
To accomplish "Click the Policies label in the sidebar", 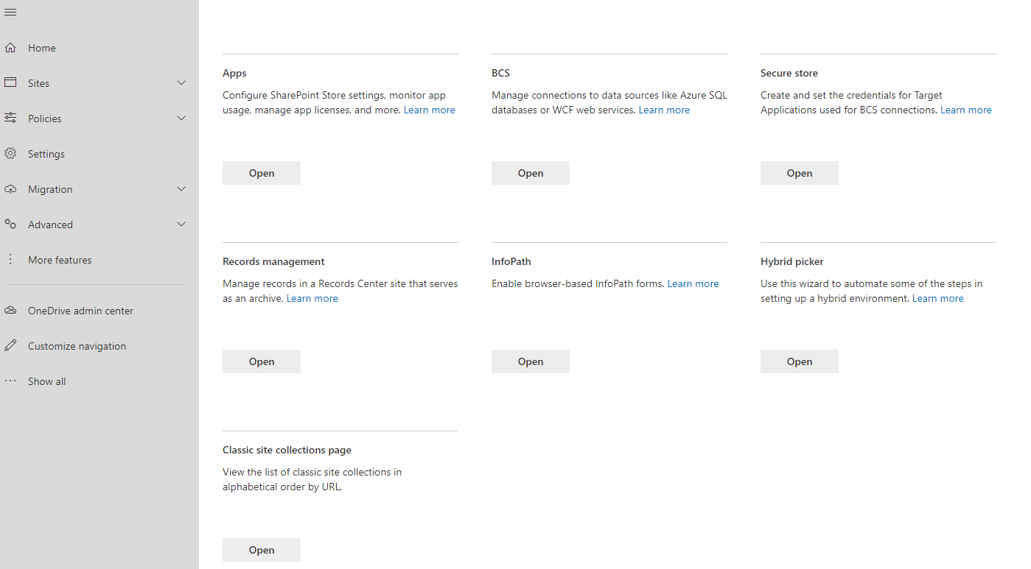I will click(x=45, y=119).
